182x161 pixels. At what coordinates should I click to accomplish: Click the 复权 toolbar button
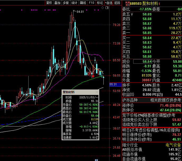[x=49, y=3]
